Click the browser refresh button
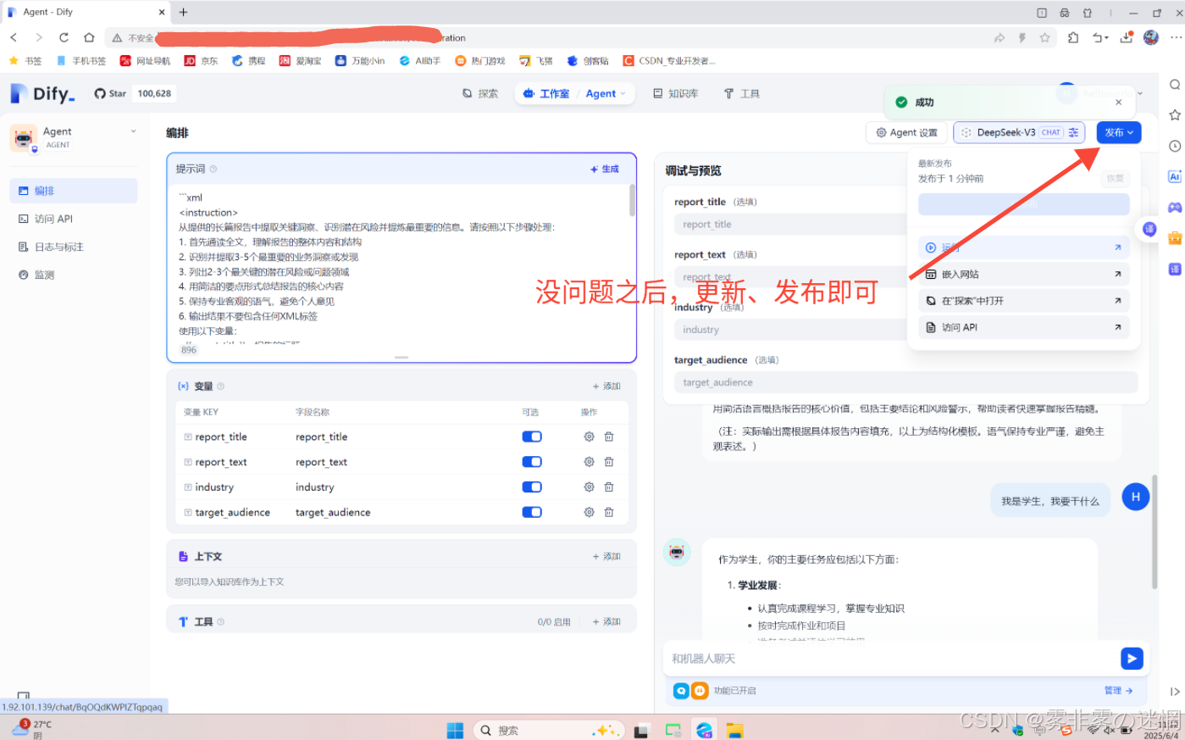The image size is (1185, 740). (x=64, y=37)
